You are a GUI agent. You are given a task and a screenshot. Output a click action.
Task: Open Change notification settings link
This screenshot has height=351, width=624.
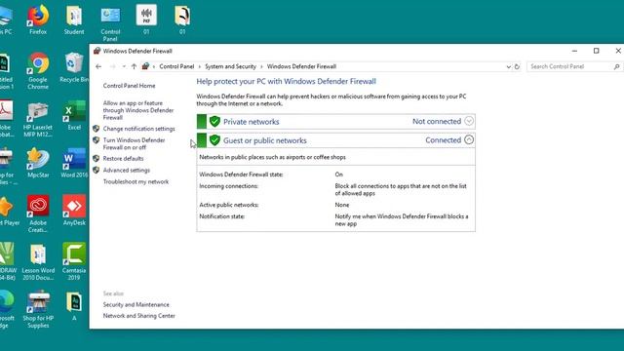[x=138, y=129]
